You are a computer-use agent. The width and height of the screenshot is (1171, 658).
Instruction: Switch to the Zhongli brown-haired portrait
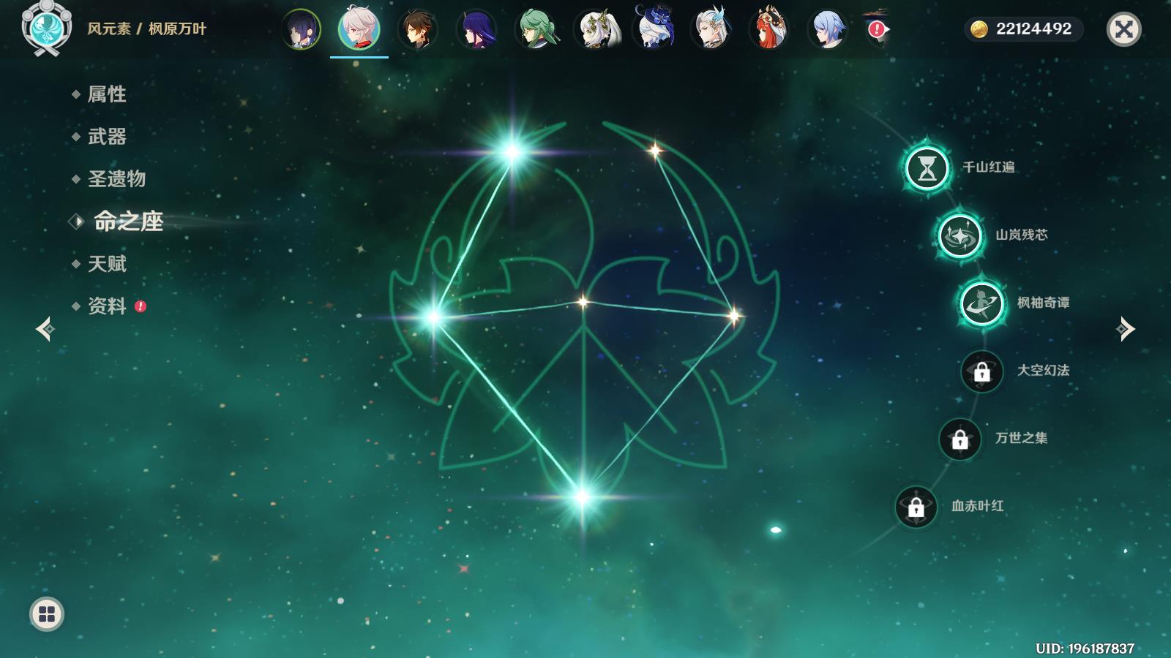point(418,29)
